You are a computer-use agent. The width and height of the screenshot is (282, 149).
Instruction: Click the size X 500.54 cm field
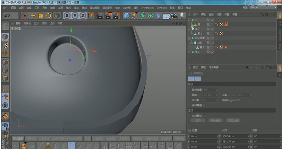tap(235, 136)
